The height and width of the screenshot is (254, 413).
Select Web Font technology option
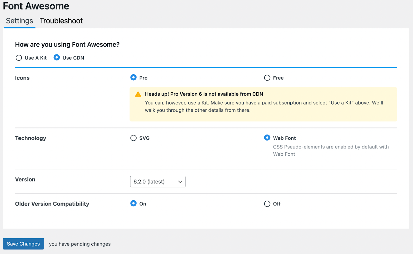tap(267, 138)
